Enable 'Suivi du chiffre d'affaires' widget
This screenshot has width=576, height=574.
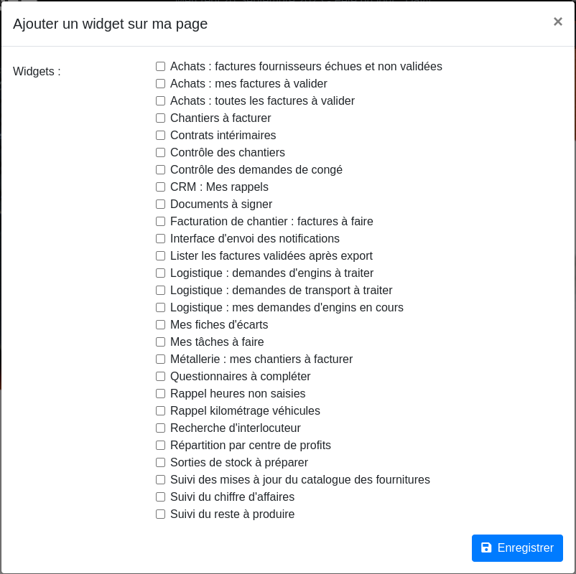click(161, 497)
